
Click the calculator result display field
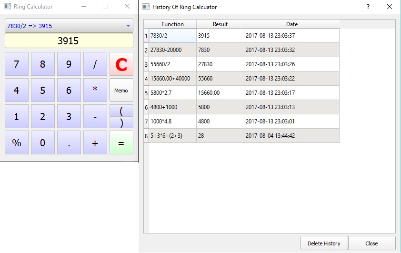tap(69, 41)
